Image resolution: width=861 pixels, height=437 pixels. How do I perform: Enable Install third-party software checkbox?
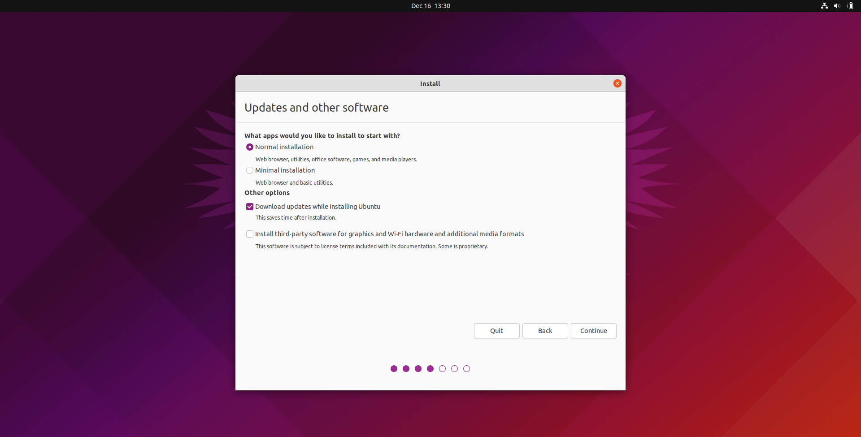[250, 234]
